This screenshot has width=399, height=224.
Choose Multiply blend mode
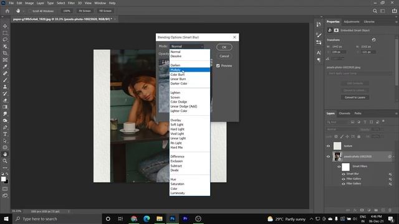tap(190, 70)
